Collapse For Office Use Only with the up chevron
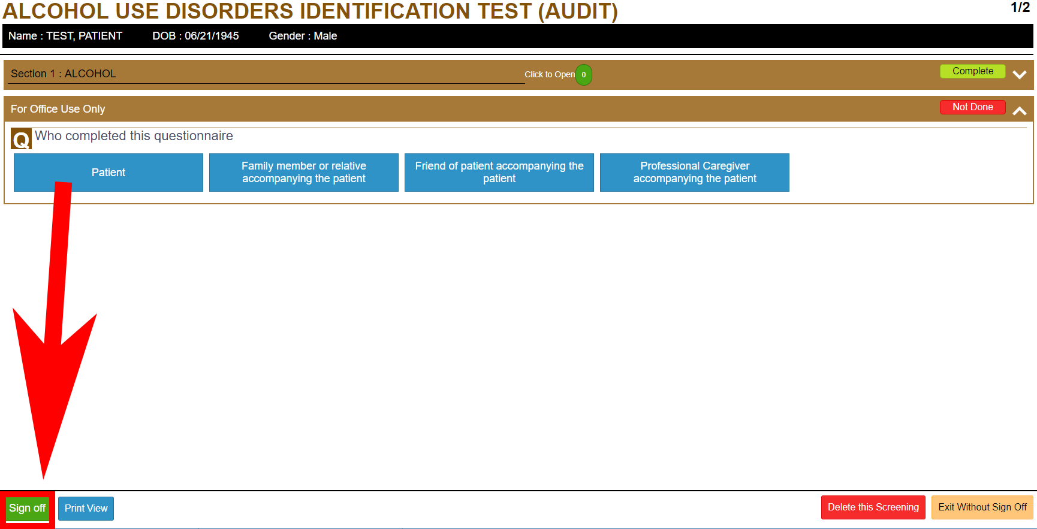Viewport: 1037px width, 529px height. click(1019, 111)
